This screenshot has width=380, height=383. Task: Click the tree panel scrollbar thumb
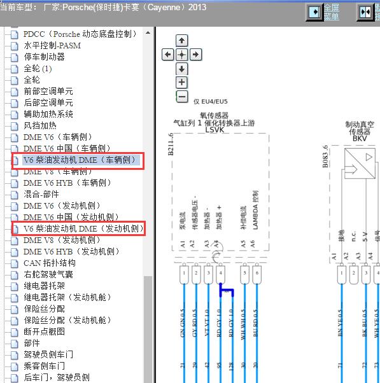(148, 330)
